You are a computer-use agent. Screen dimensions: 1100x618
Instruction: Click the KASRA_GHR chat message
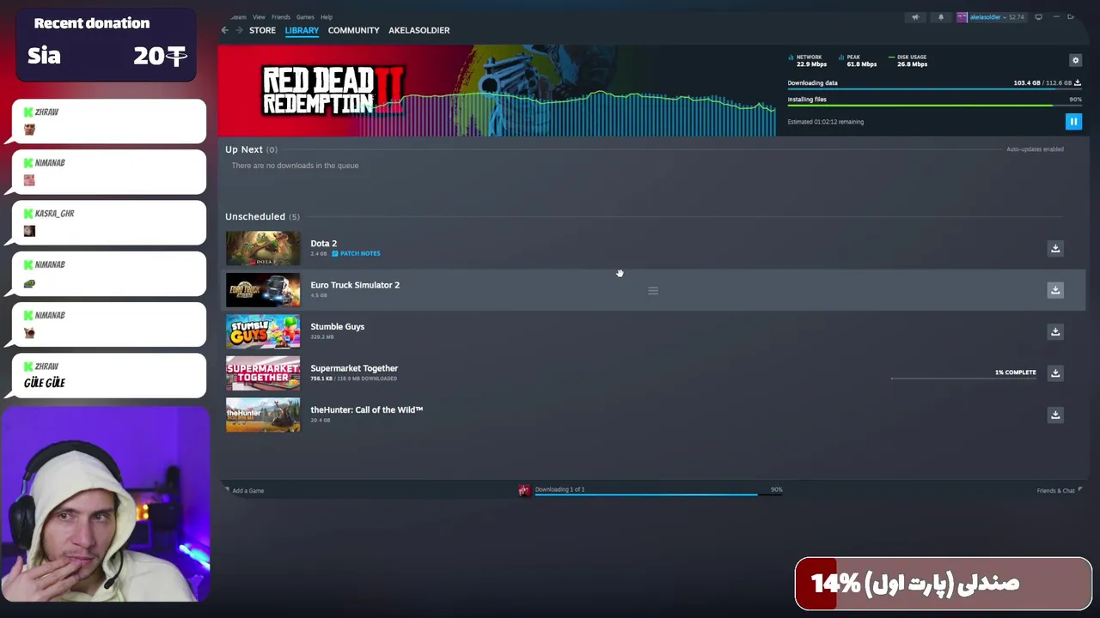pyautogui.click(x=109, y=221)
